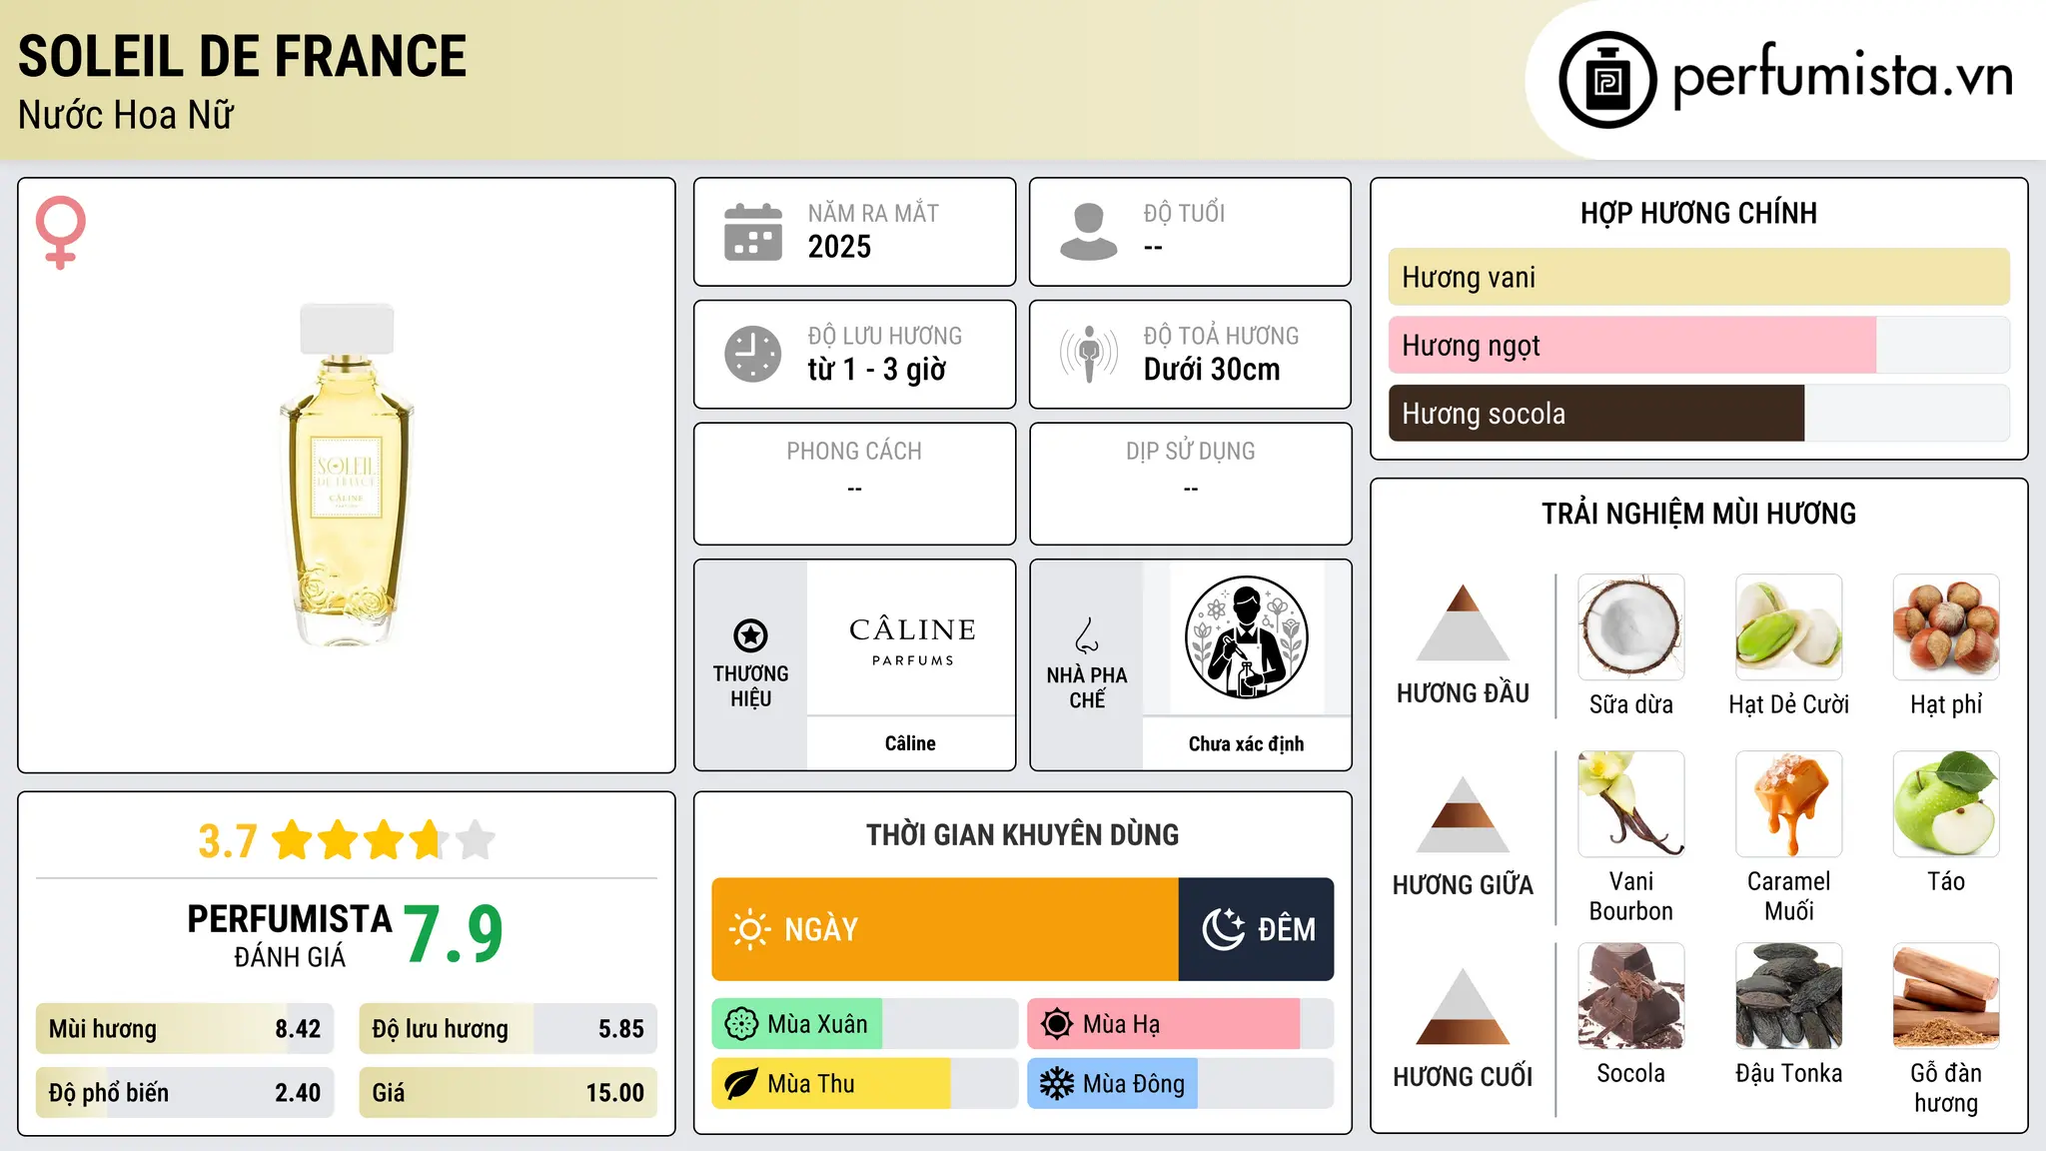The image size is (2046, 1151).
Task: Click the person icon beside Độ tuổi
Action: point(1089,232)
